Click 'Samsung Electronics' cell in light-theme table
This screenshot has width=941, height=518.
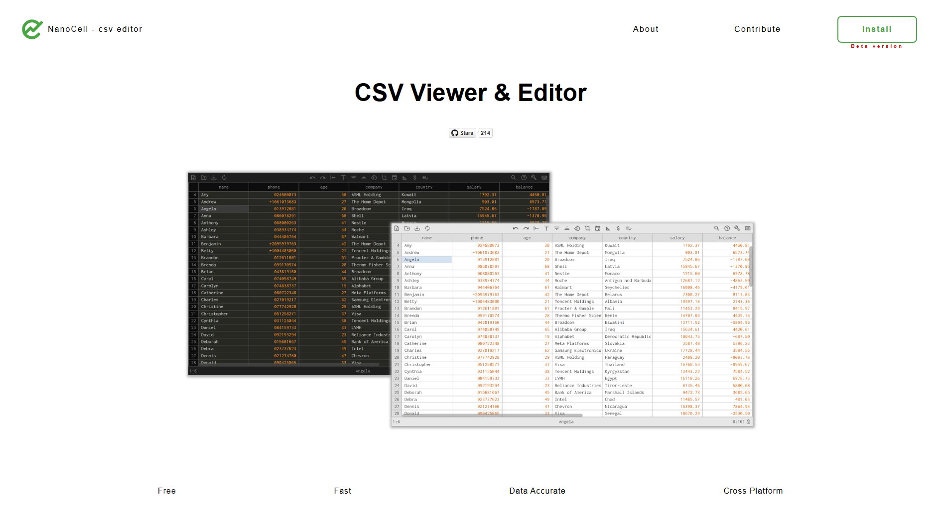(577, 351)
